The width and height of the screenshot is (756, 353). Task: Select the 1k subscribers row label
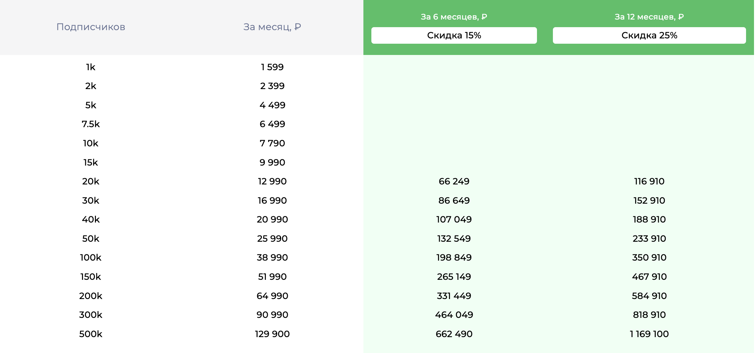(x=91, y=67)
